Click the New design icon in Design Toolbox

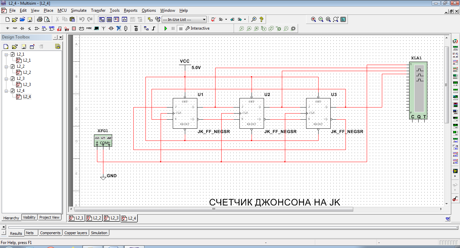[x=6, y=46]
